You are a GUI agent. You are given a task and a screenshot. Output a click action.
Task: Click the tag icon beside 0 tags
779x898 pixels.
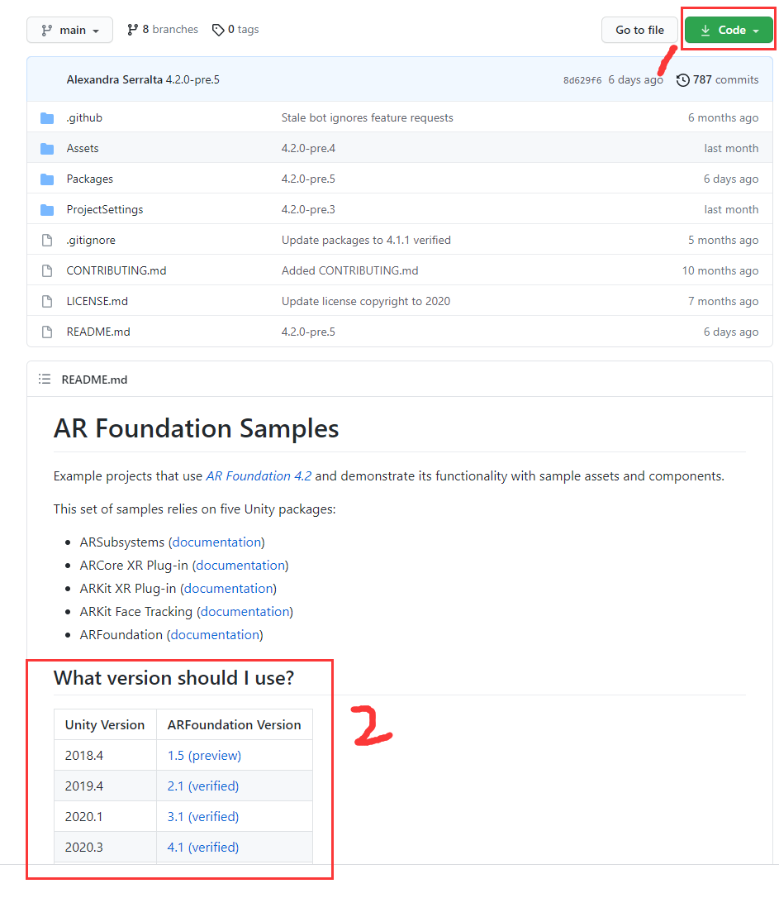click(216, 29)
